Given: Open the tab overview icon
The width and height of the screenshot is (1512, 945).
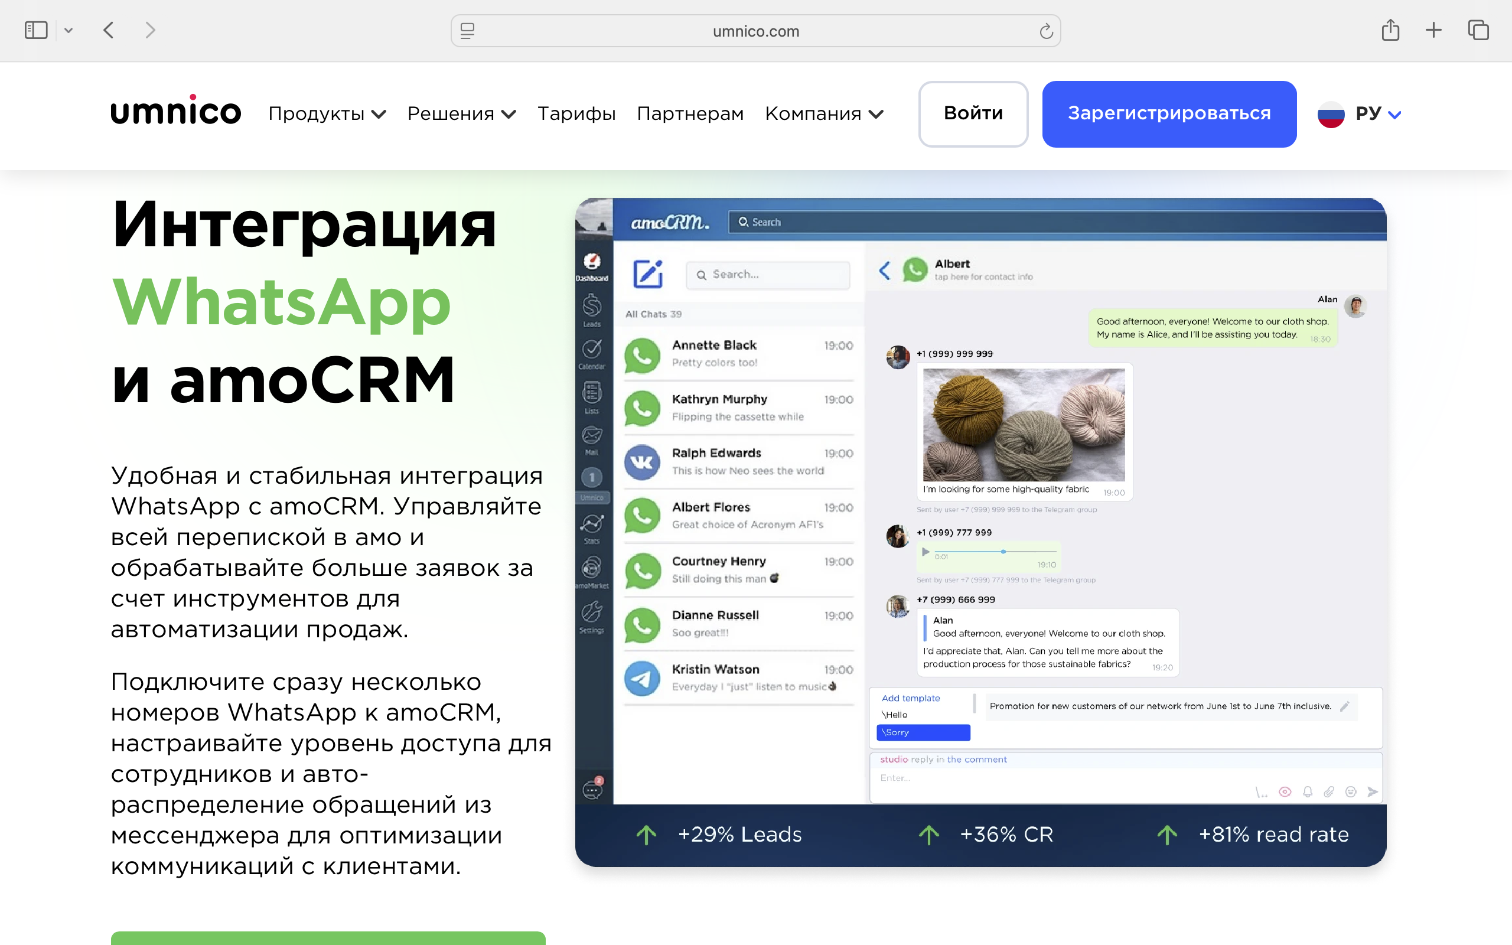Looking at the screenshot, I should pyautogui.click(x=1478, y=30).
